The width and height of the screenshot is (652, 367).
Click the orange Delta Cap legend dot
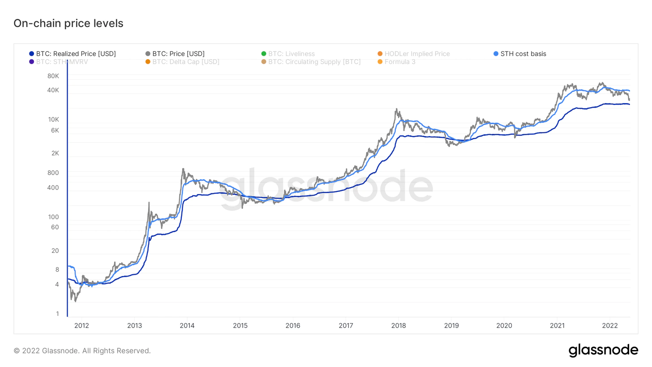(148, 62)
